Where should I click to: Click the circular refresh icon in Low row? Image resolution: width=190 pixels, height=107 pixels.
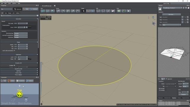[185, 22]
